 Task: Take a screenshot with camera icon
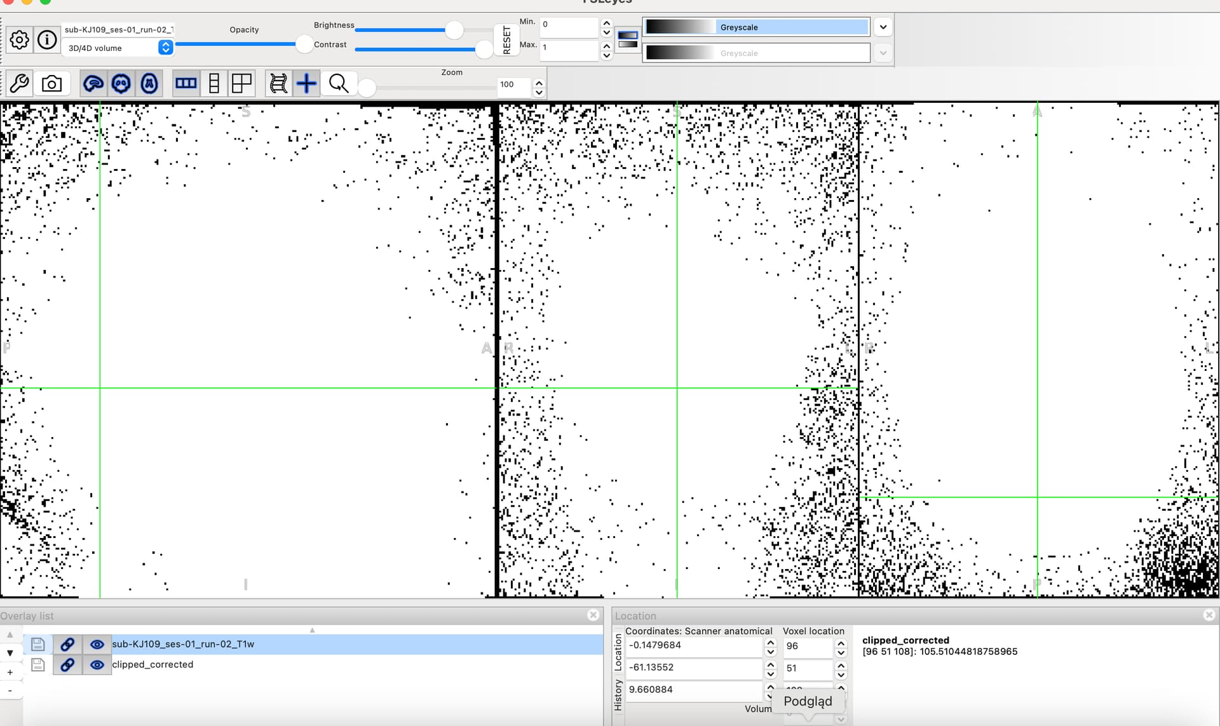pyautogui.click(x=51, y=84)
